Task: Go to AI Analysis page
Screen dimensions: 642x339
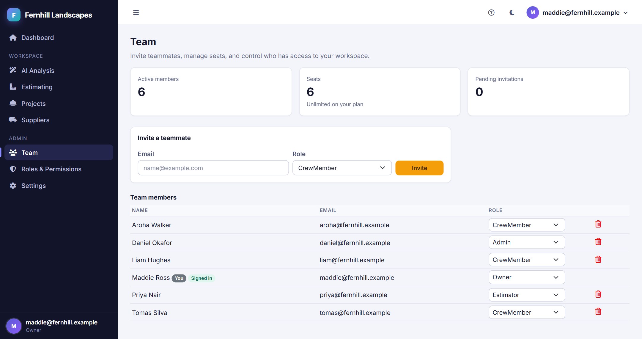Action: [59, 70]
